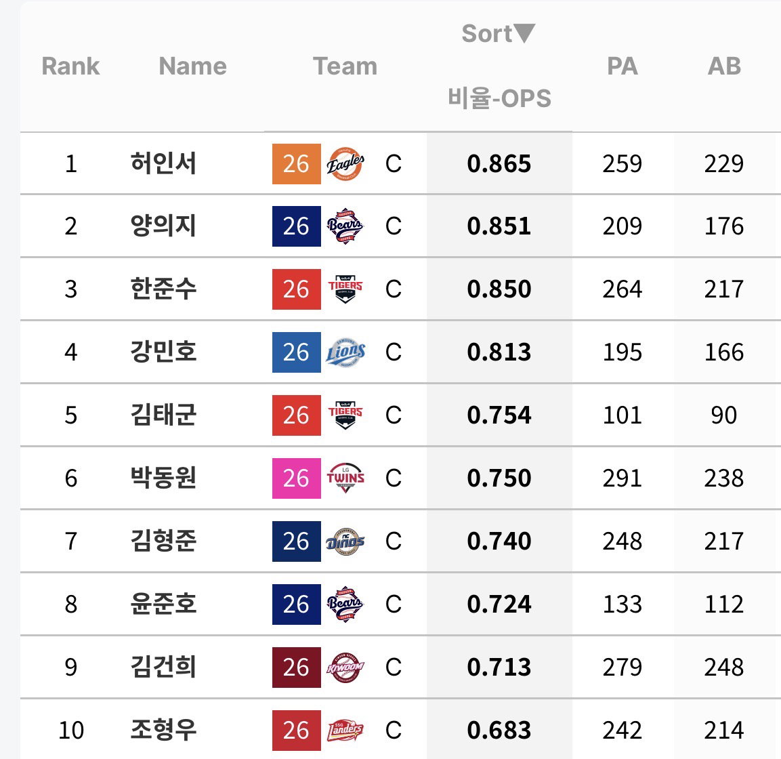Click the pink 26 badge for 박동원

[x=297, y=478]
